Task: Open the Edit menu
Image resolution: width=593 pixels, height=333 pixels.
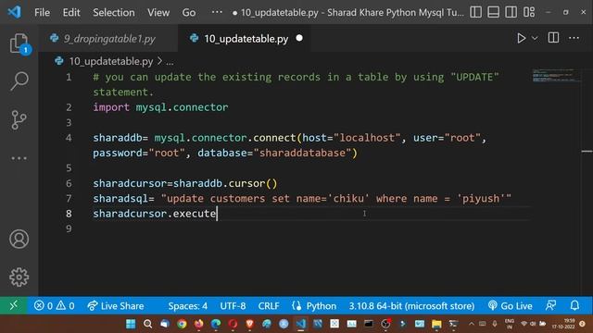Action: click(71, 12)
